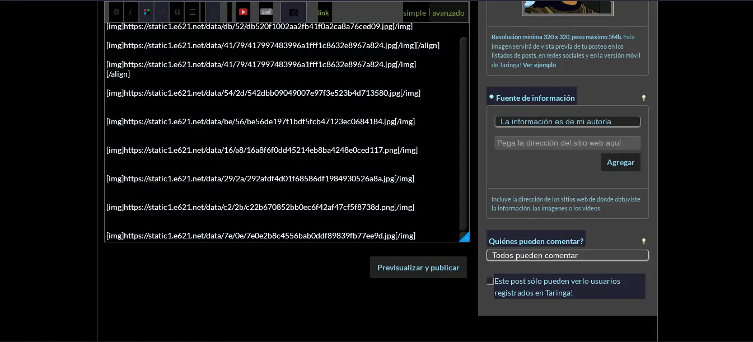The width and height of the screenshot is (753, 342).
Task: Check 'Este post sólo pueden verlo usuarios registrados'
Action: (490, 281)
